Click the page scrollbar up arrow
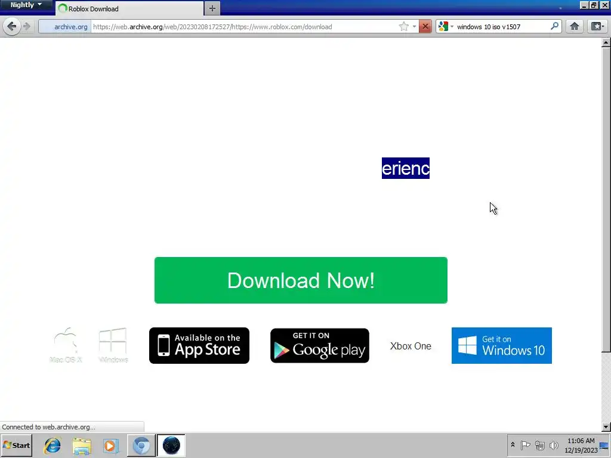This screenshot has height=458, width=611. pyautogui.click(x=606, y=42)
